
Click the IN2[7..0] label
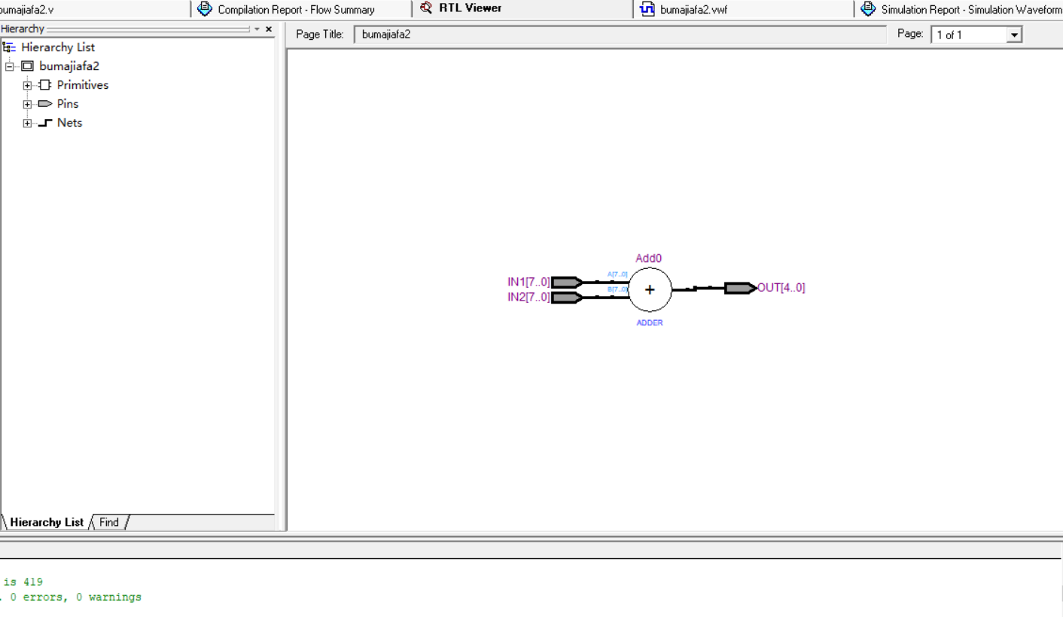[x=528, y=298]
